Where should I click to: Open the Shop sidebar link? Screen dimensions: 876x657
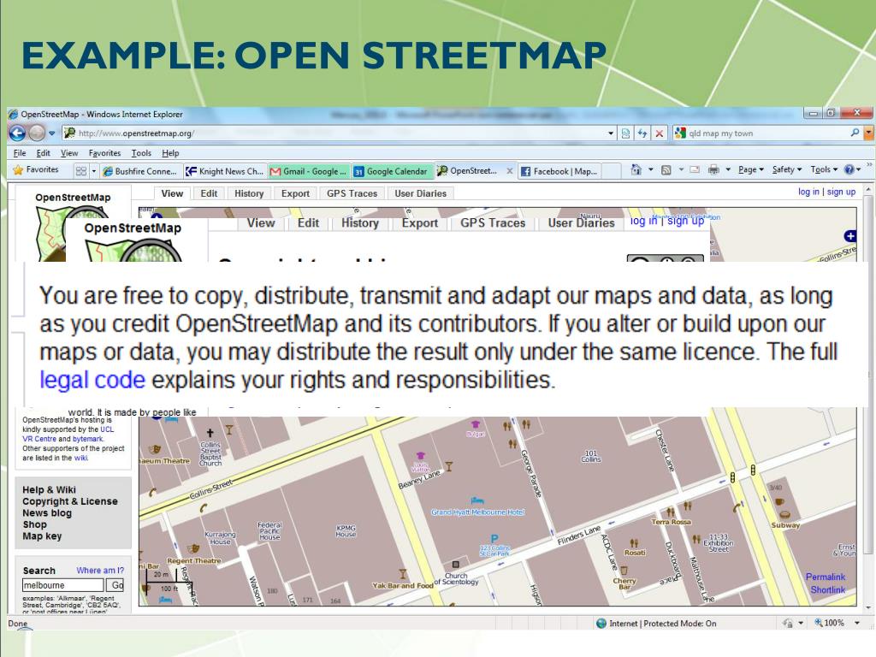34,524
